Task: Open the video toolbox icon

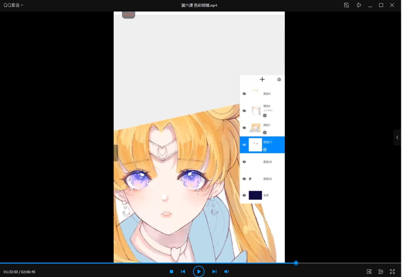Action: (369, 272)
